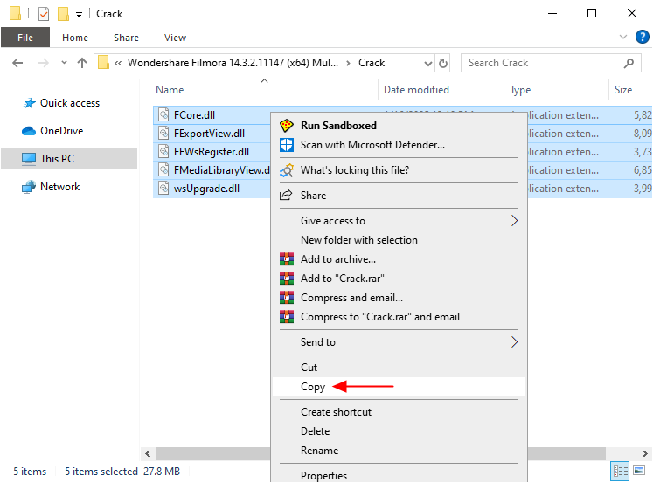Click the help question mark icon
The height and width of the screenshot is (482, 653).
coord(641,38)
